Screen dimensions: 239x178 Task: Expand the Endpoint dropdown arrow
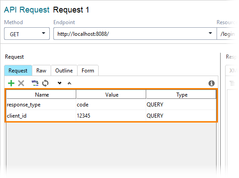tap(210, 33)
